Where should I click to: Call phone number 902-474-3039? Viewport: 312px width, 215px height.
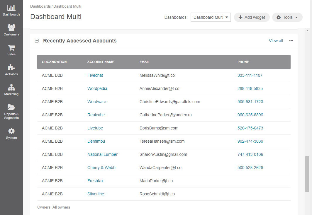(x=250, y=141)
